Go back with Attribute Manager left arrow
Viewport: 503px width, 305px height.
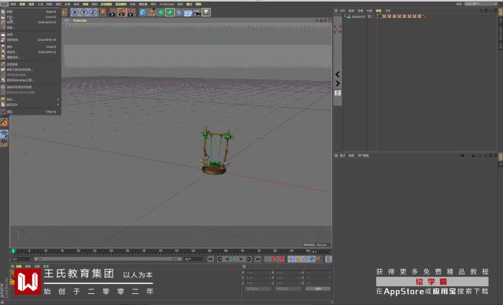coord(462,156)
